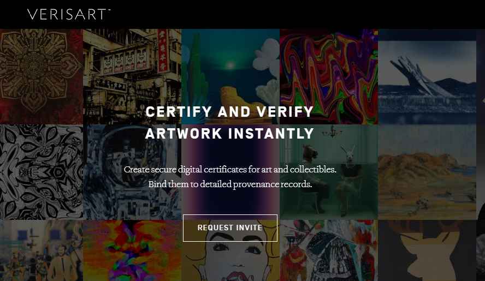Screen dimensions: 485x281
Task: Open the street photo with suited man
Action: (x=42, y=250)
